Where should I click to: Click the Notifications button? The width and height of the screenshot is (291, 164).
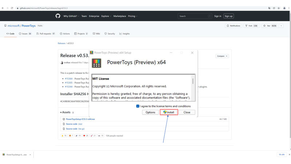click(234, 26)
